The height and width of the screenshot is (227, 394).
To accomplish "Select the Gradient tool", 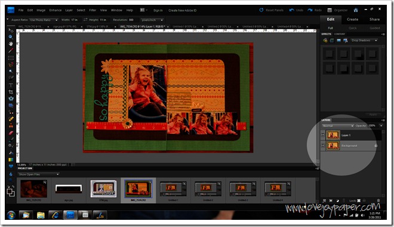I will 11,159.
